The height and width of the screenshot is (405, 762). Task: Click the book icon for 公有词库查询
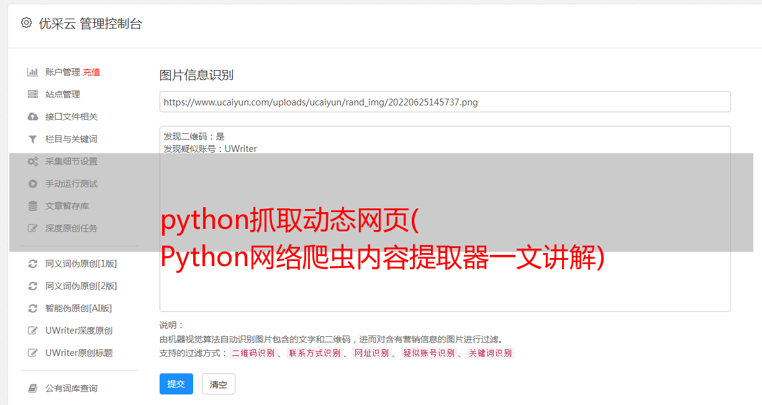33,388
